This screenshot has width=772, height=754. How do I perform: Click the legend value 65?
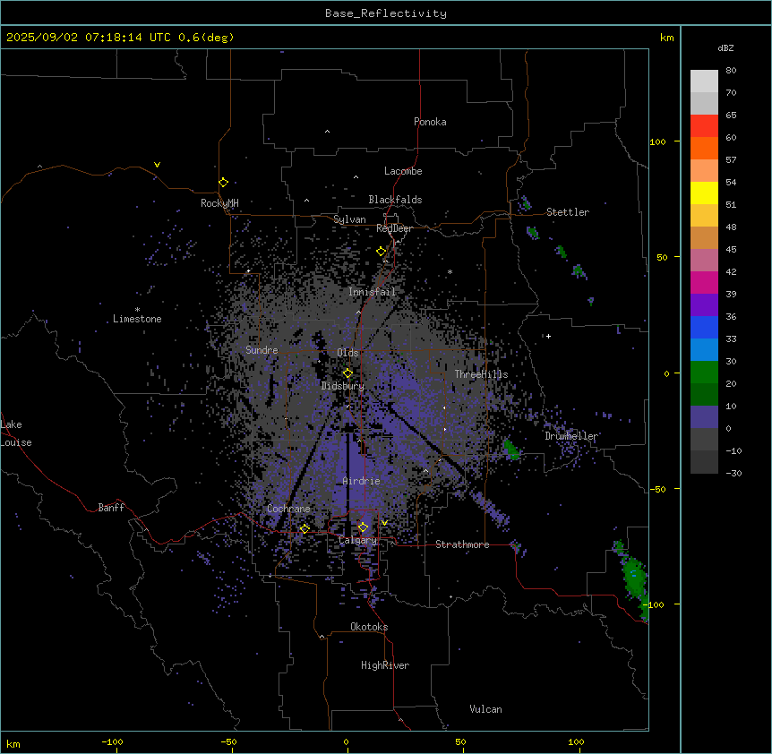click(731, 115)
